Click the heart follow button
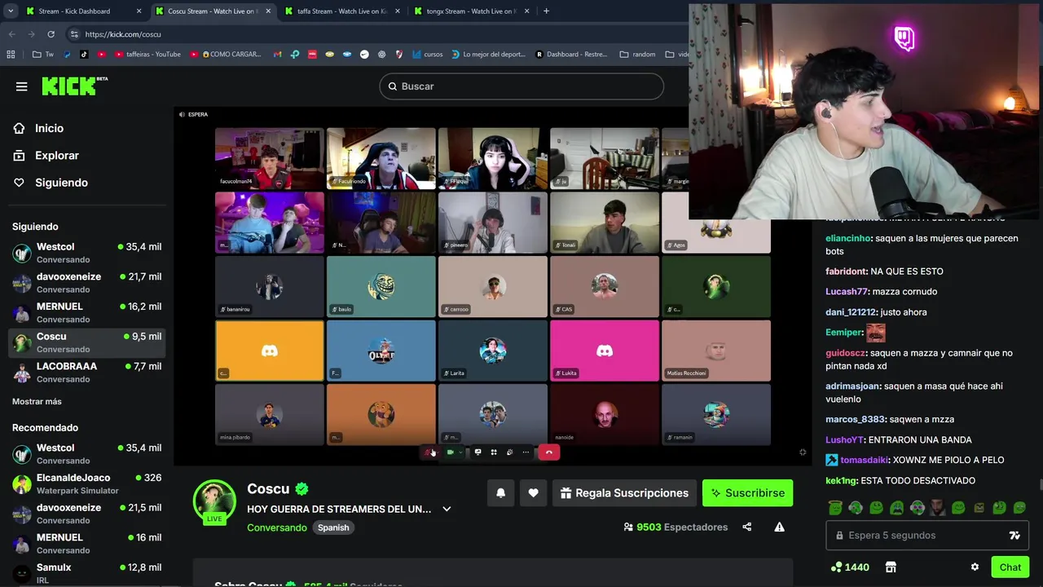Screen dimensions: 1043x587 (x=533, y=493)
